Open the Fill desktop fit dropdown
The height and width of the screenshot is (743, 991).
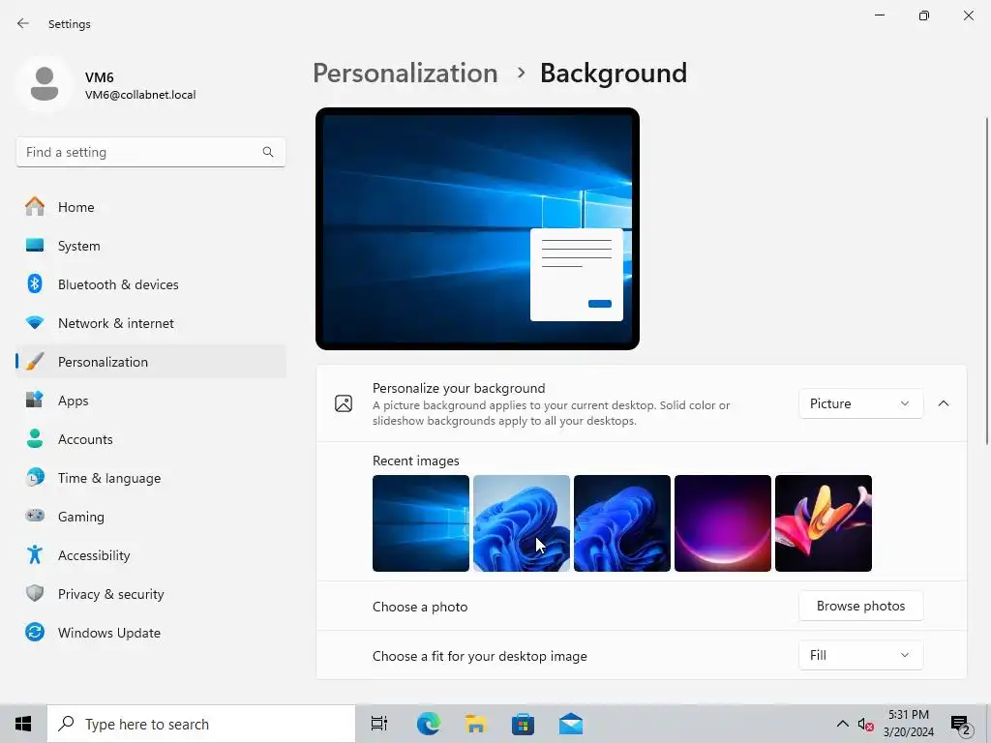860,655
